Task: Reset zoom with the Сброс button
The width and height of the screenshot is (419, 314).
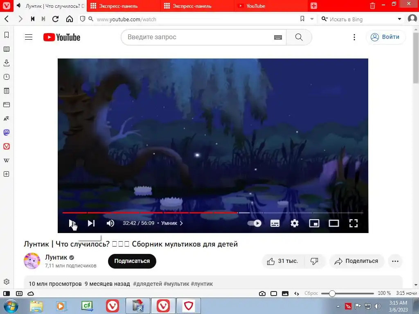Action: [x=311, y=293]
